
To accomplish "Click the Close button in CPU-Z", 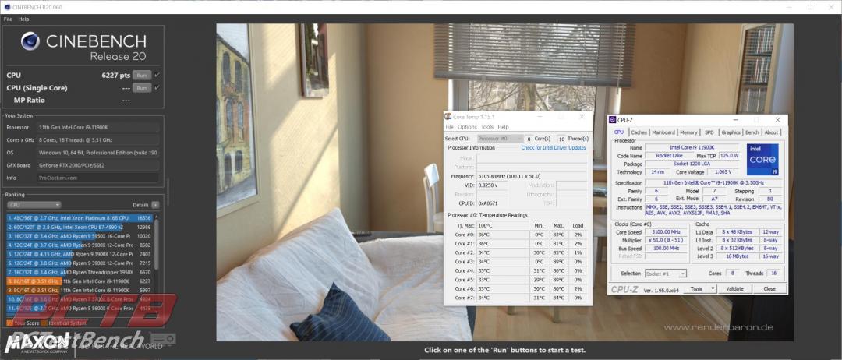I will (769, 288).
